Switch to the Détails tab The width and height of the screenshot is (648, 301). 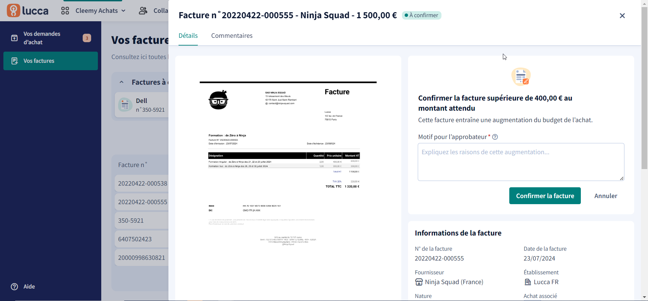pos(188,36)
